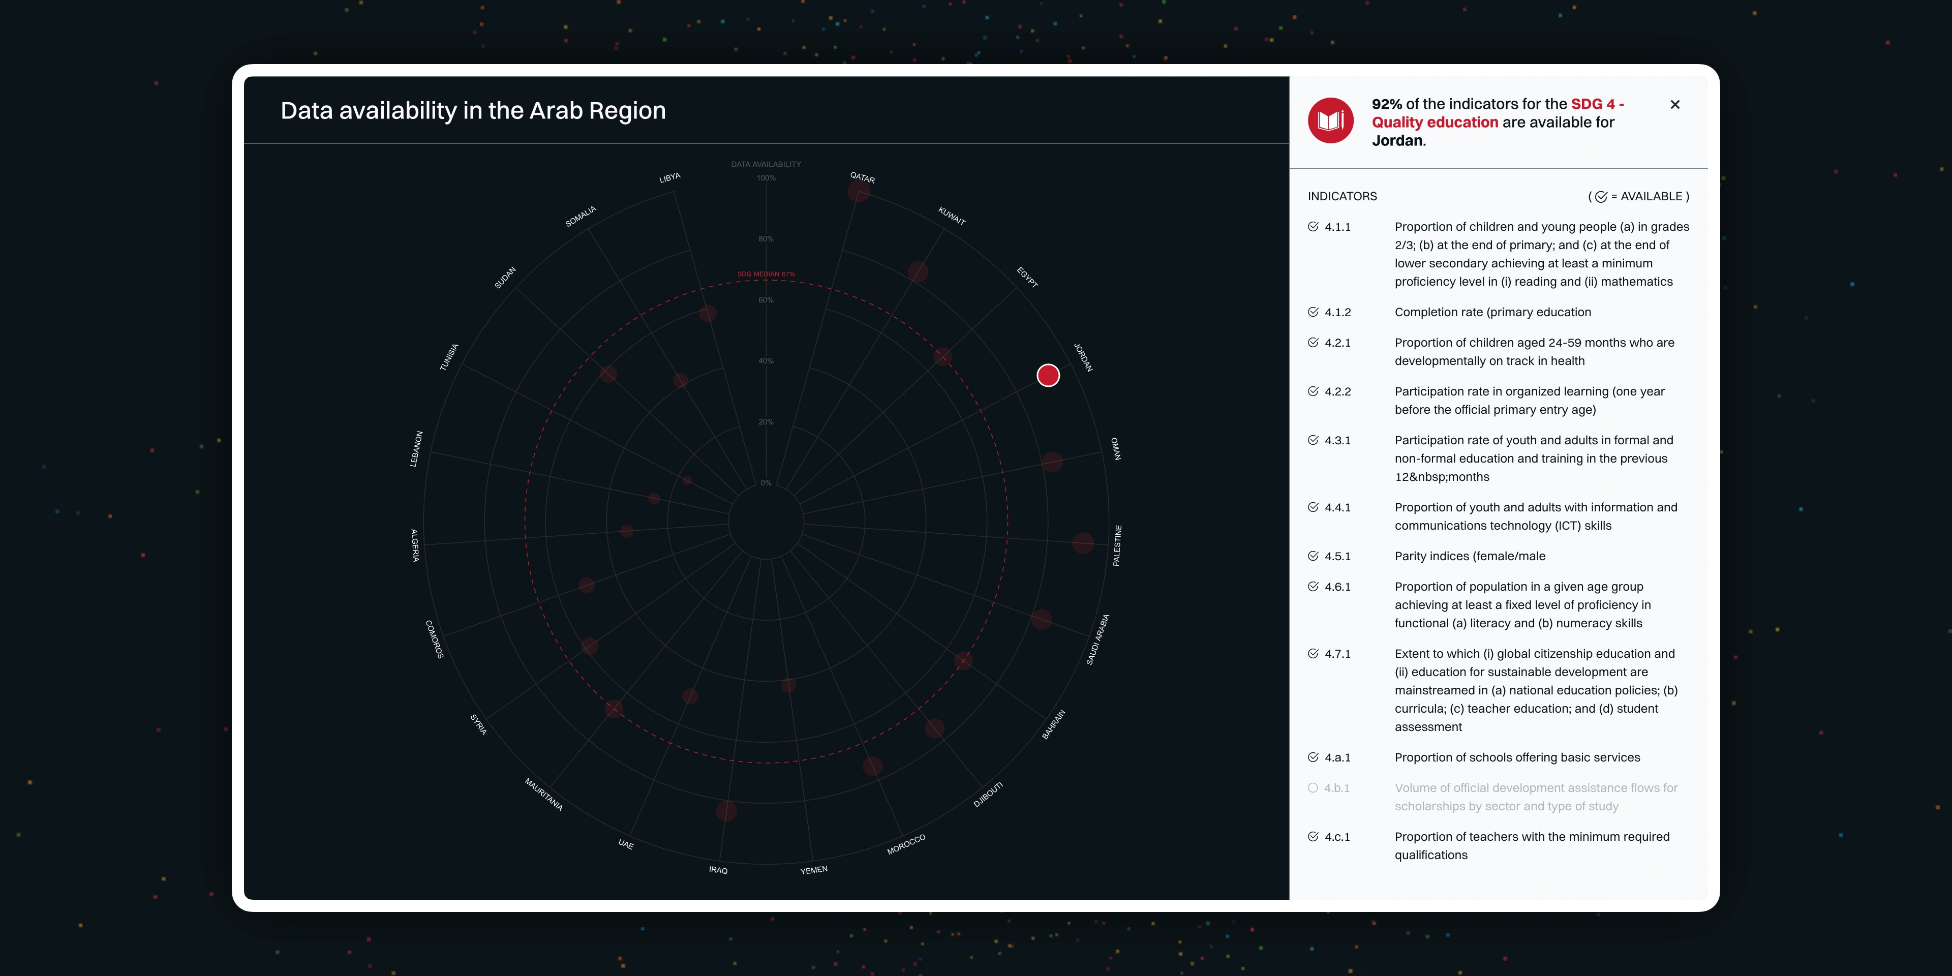Image resolution: width=1952 pixels, height=976 pixels.
Task: Click the highlighted Jordan data point
Action: [x=1048, y=375]
